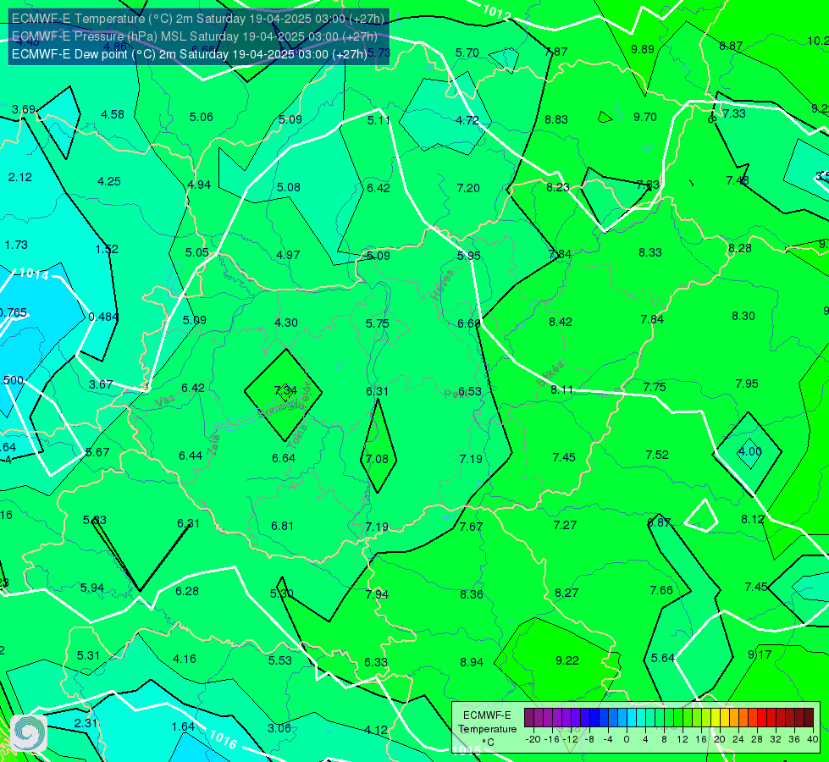Click the 6.44 value near Zala

tap(191, 456)
